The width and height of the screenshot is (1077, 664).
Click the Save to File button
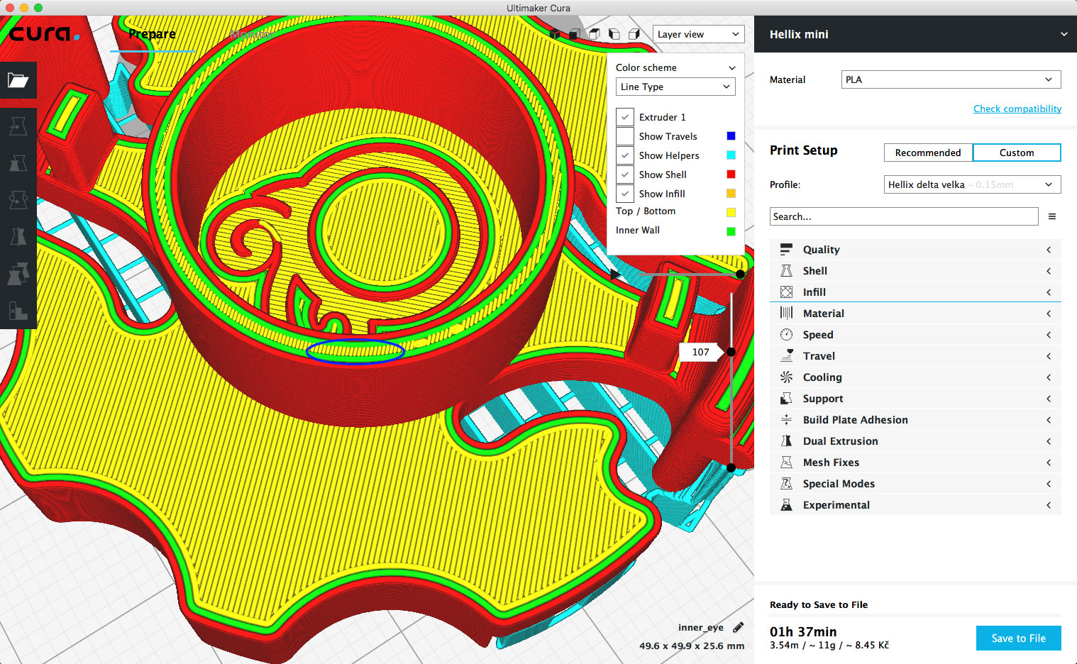1018,638
